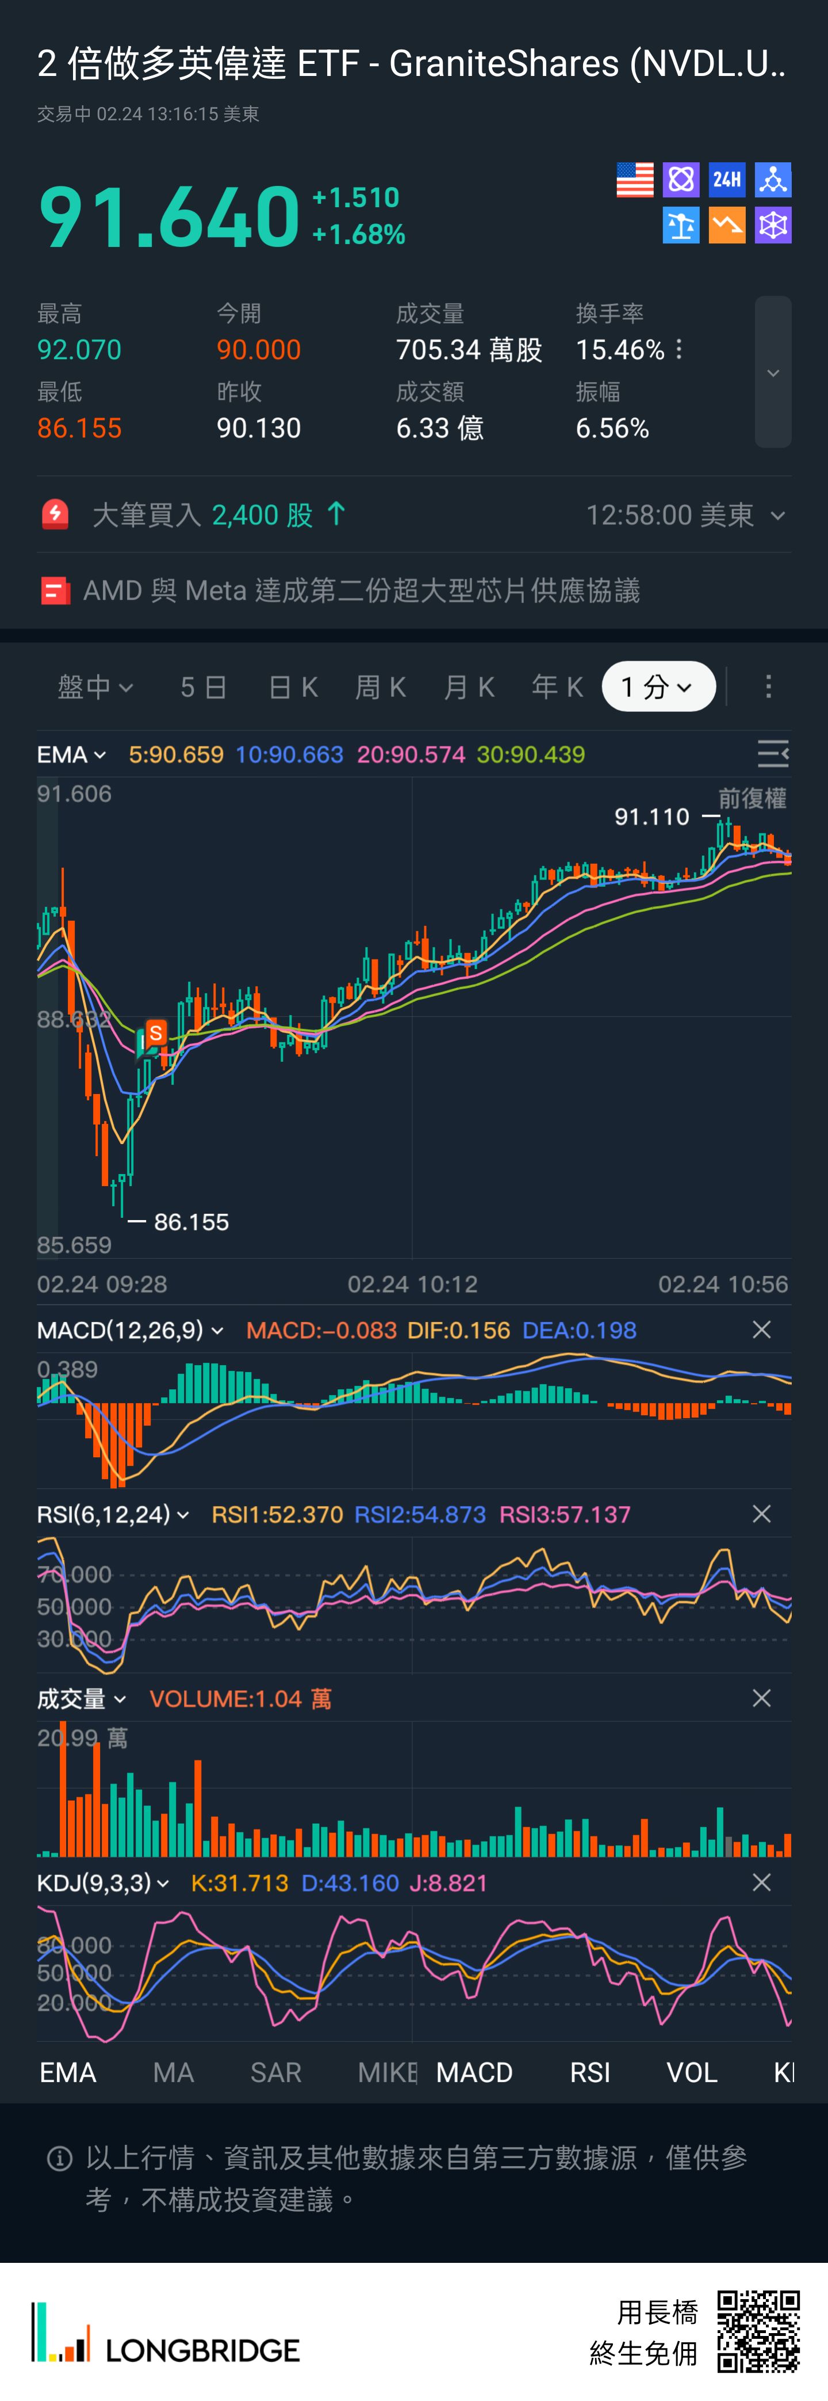828x2401 pixels.
Task: Tap the balance scale icon
Action: (681, 226)
